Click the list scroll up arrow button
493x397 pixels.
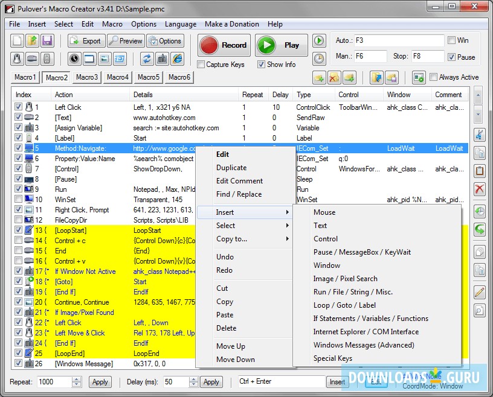478,95
